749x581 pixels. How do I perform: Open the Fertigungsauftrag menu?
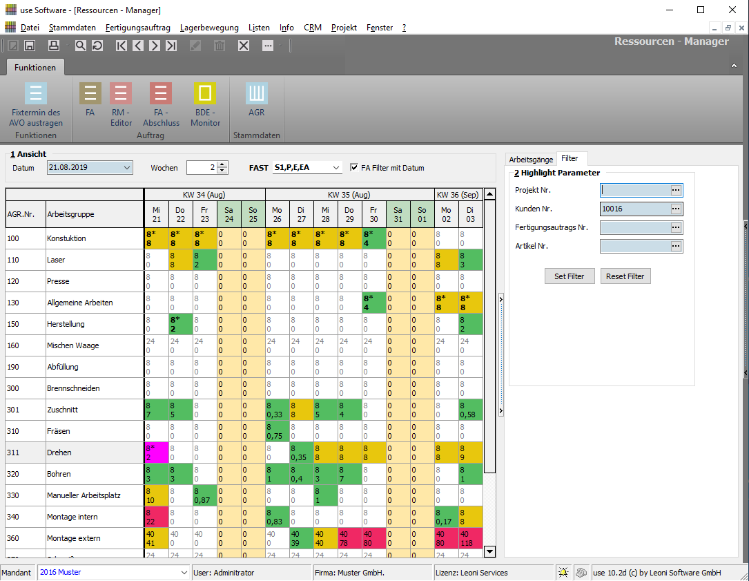coord(137,28)
